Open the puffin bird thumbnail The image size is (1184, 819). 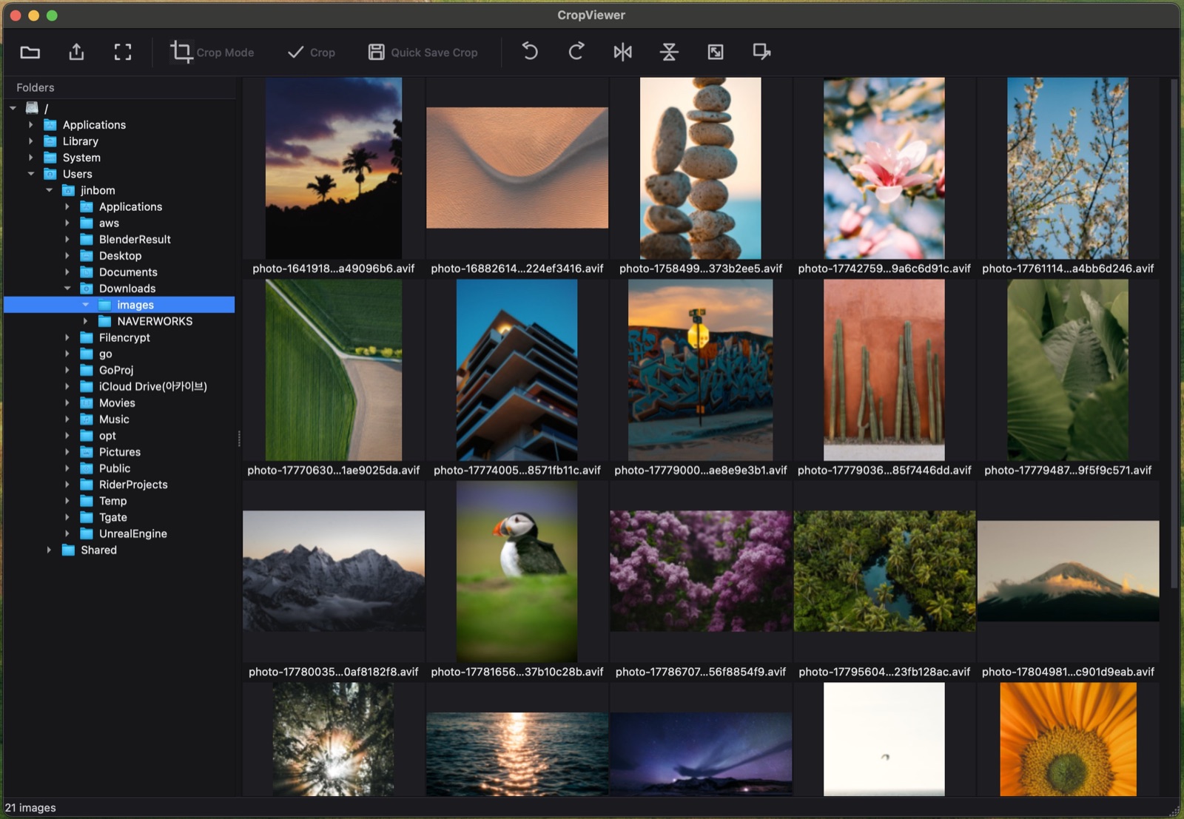pyautogui.click(x=517, y=571)
